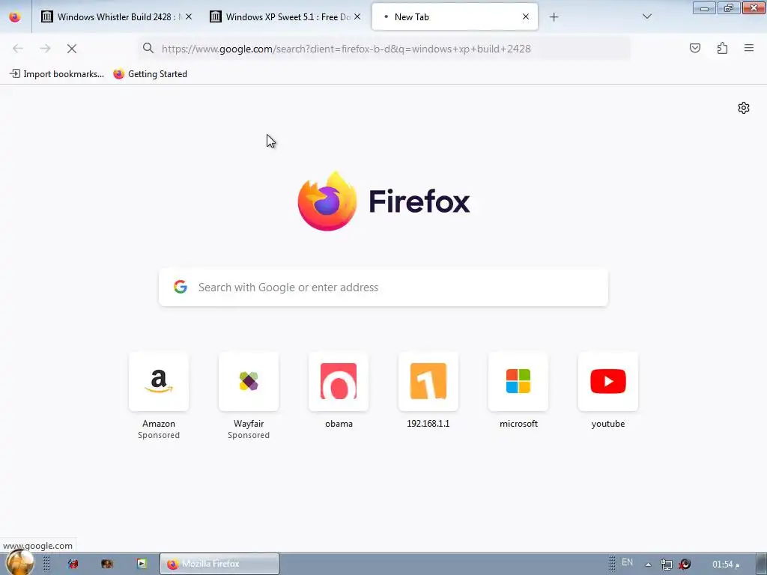
Task: Launch the red quick launch icon next to the Start orb
Action: coord(73,564)
